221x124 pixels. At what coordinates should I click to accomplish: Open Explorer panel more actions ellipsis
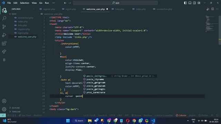[33, 9]
